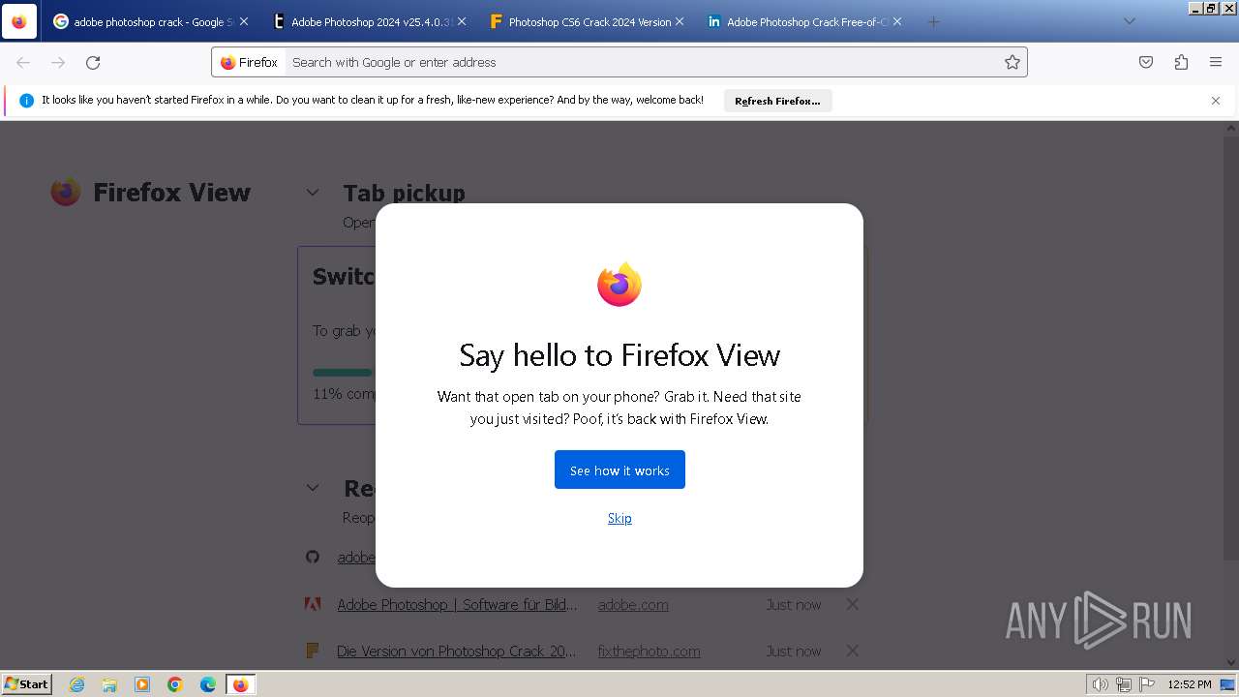
Task: Bookmark this page with star icon
Action: click(x=1012, y=62)
